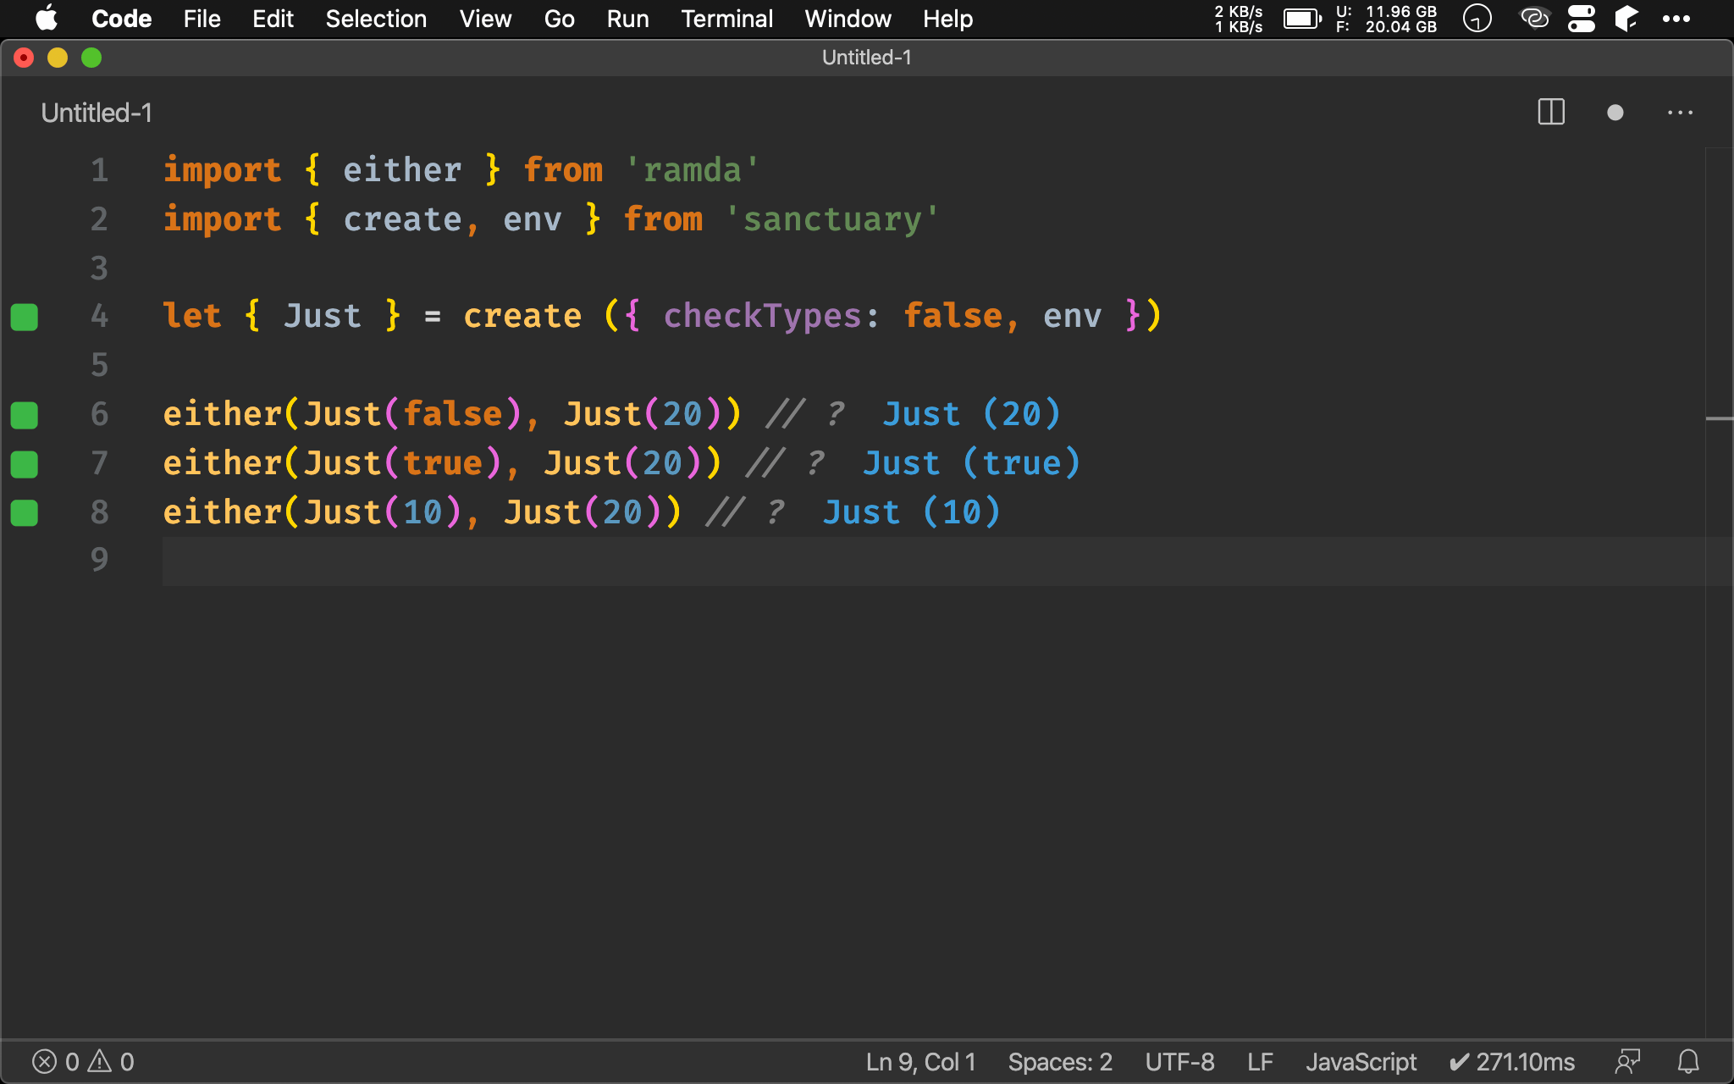The image size is (1734, 1084).
Task: Select language mode JavaScript
Action: tap(1361, 1062)
